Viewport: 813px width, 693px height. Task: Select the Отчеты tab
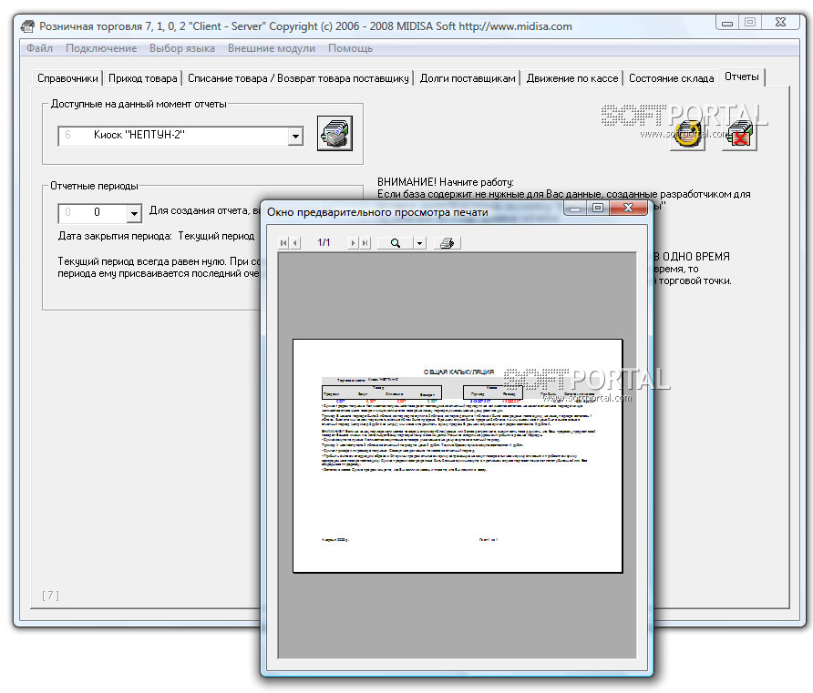(x=742, y=76)
